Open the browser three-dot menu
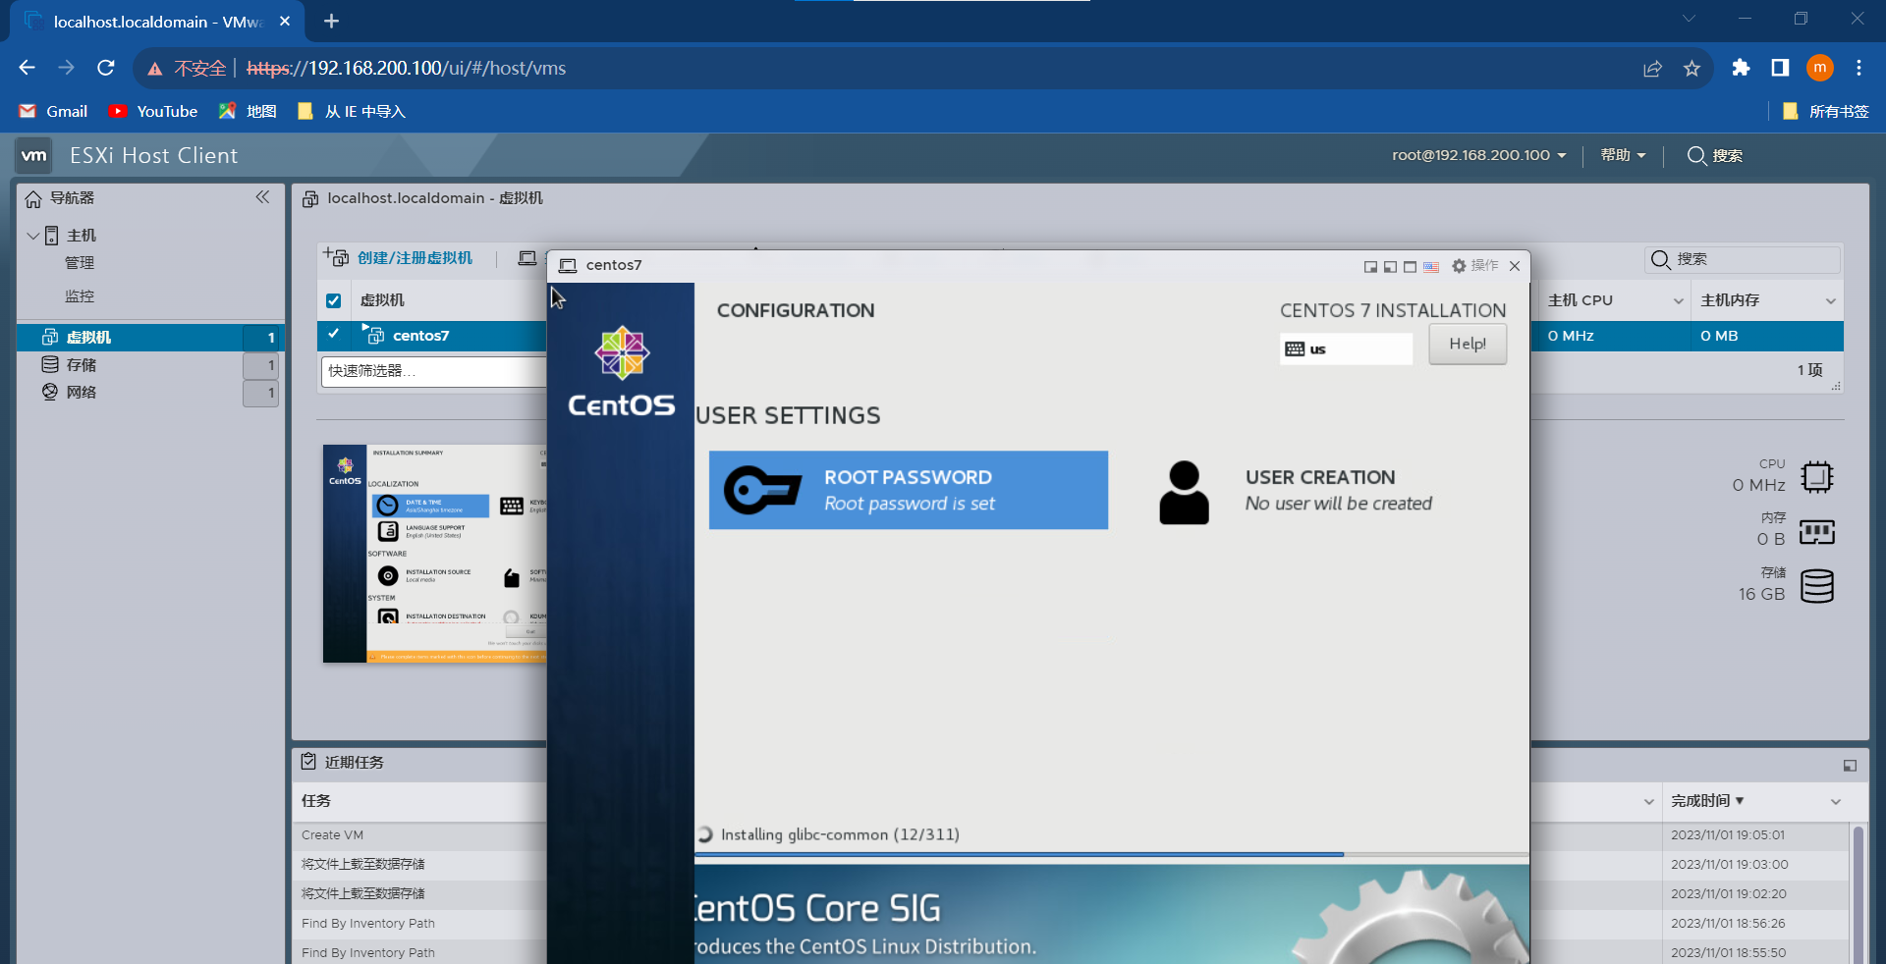This screenshot has height=964, width=1886. point(1858,68)
